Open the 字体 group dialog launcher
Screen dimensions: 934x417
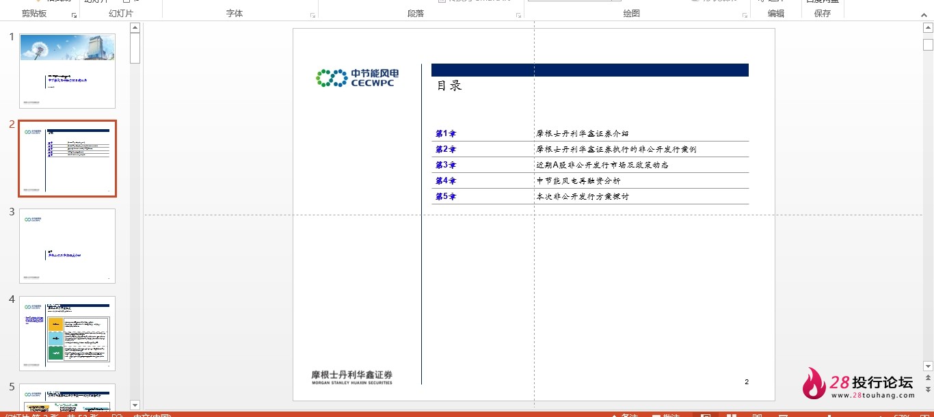(313, 14)
